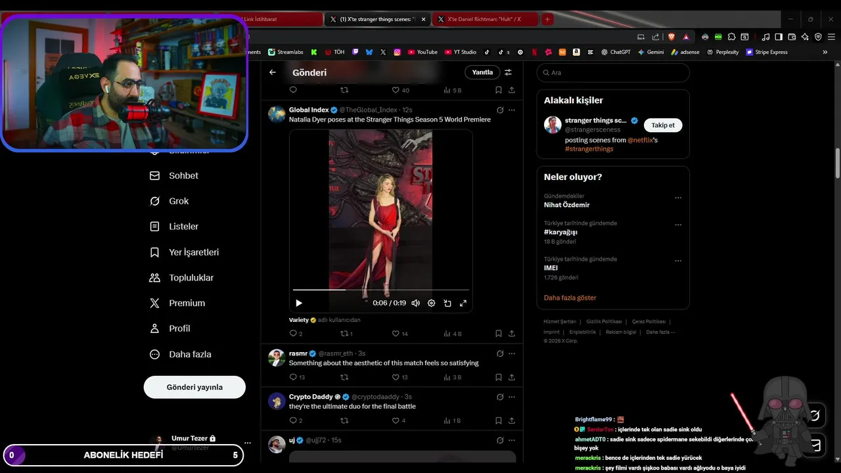Image resolution: width=841 pixels, height=473 pixels.
Task: Open more options on rasmr's post
Action: (512, 353)
